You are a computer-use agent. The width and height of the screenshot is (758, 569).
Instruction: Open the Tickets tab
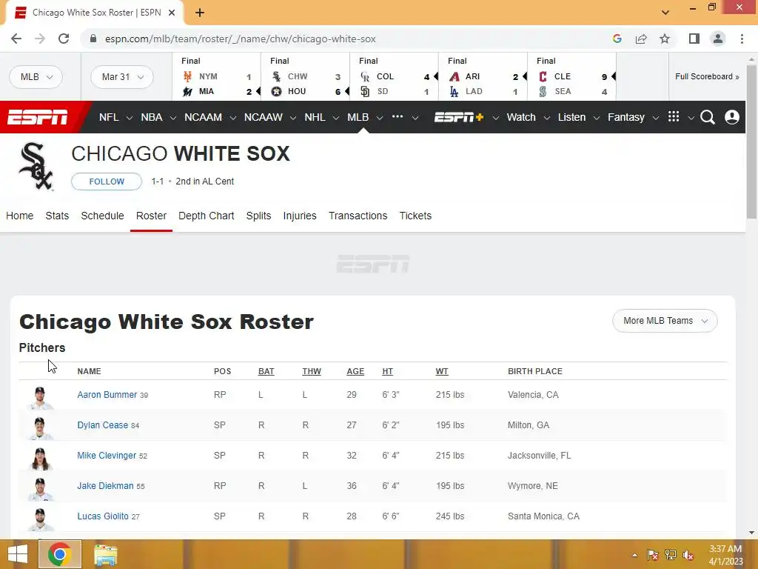coord(415,216)
